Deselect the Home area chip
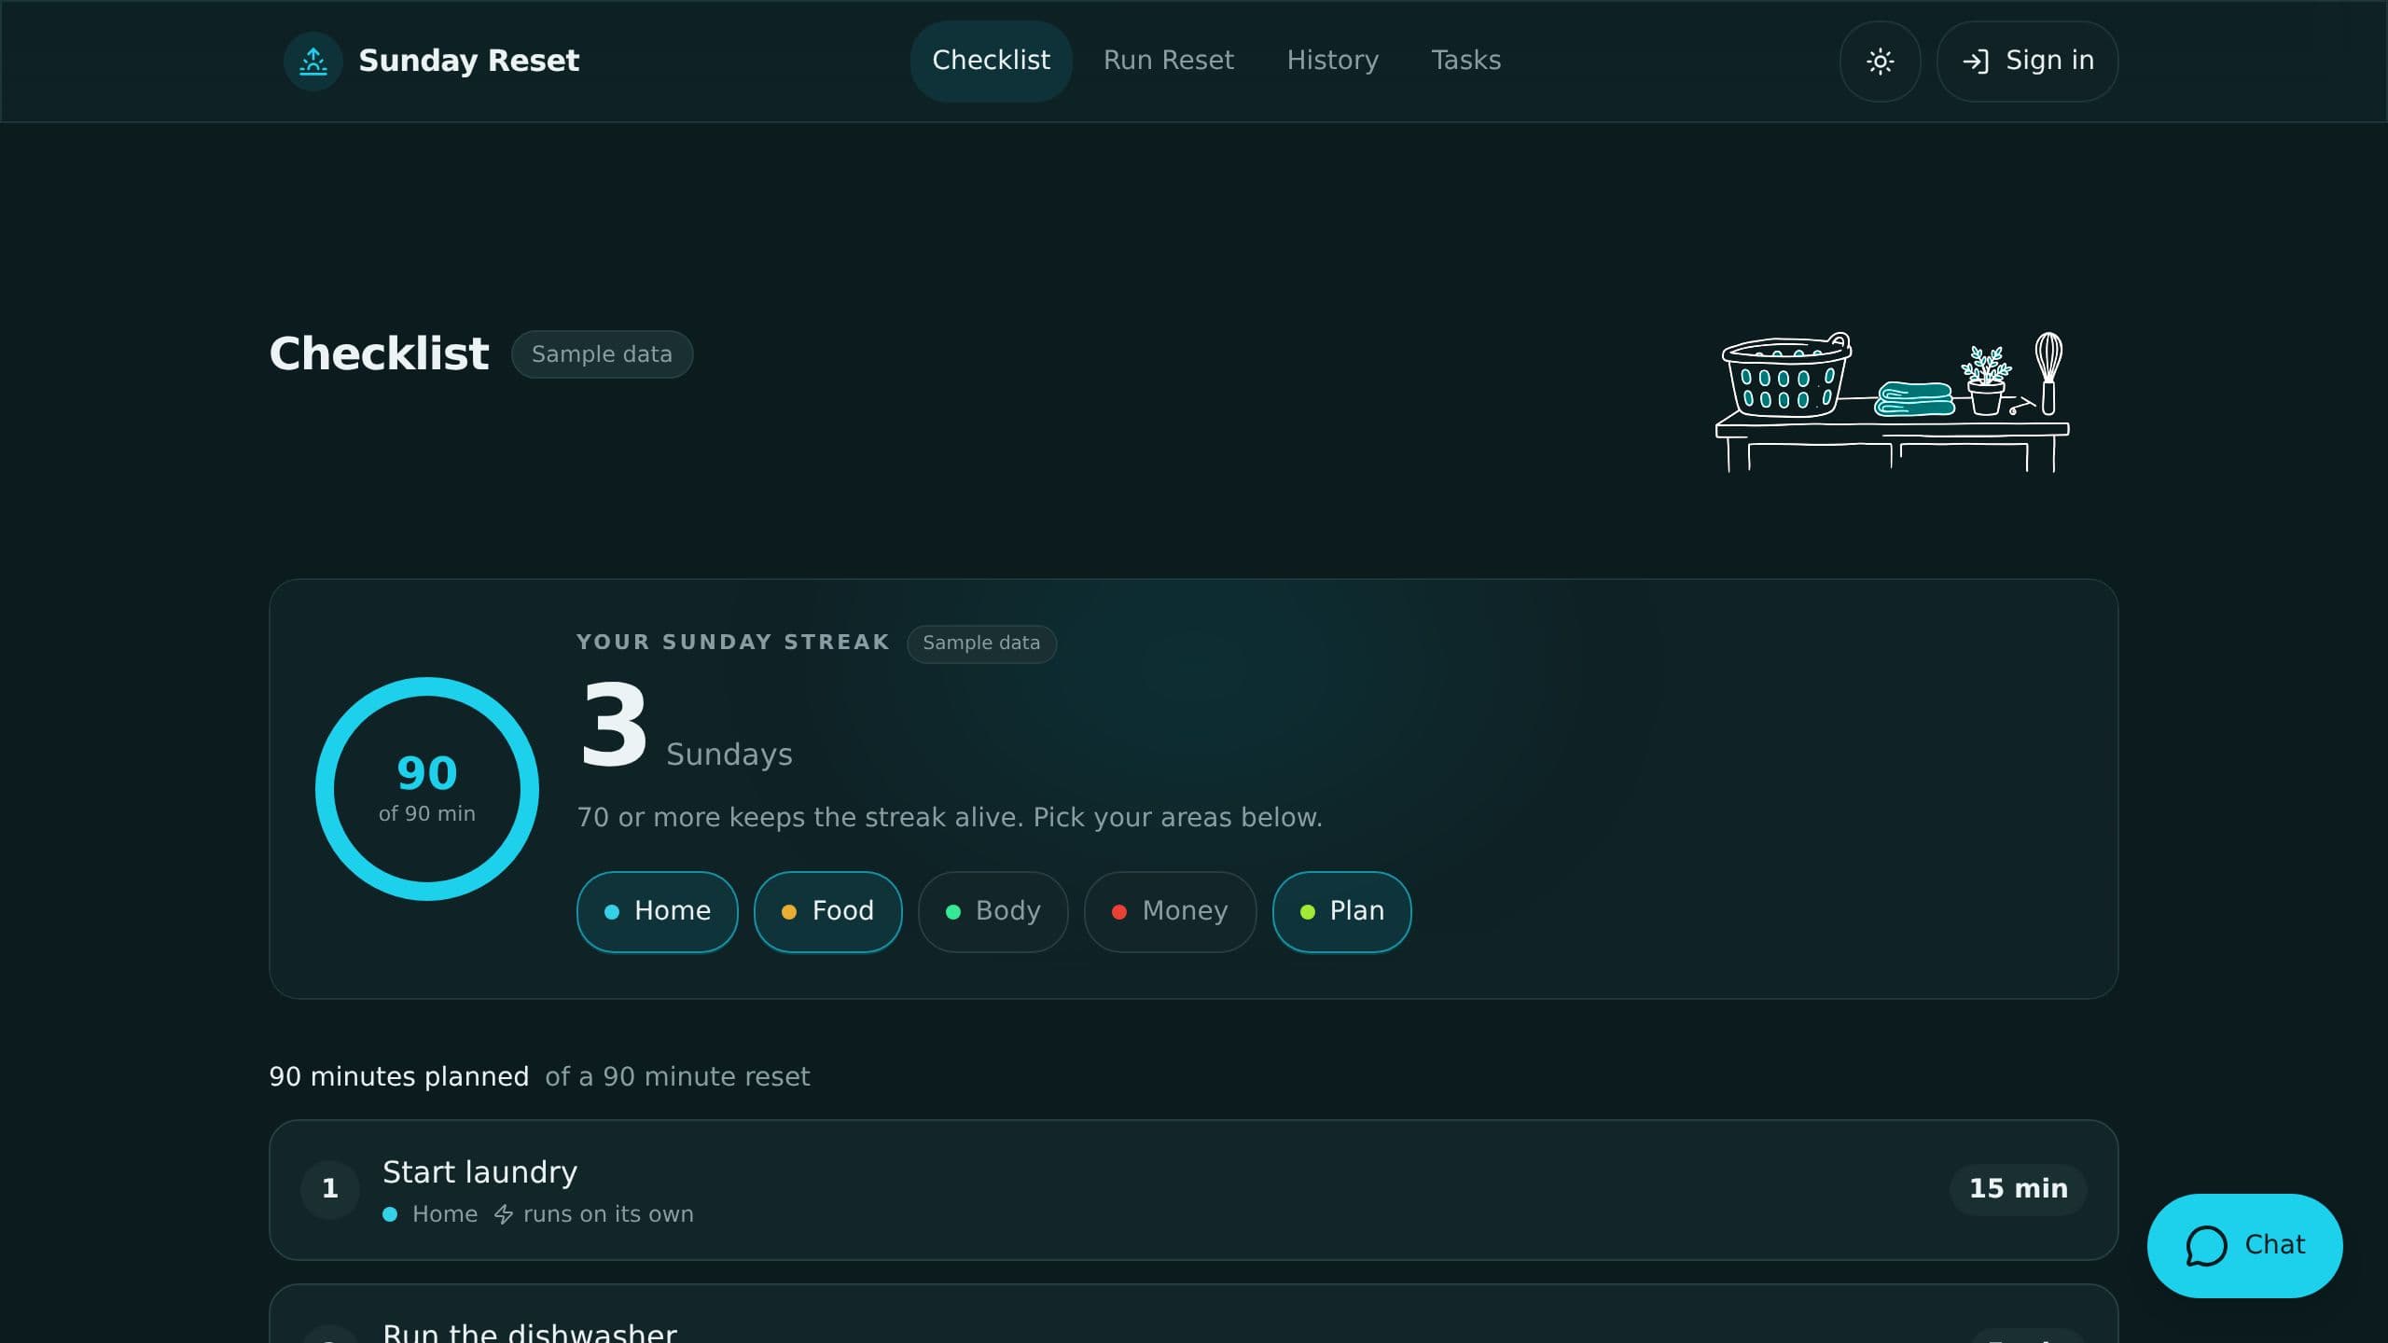Viewport: 2388px width, 1343px height. click(657, 911)
